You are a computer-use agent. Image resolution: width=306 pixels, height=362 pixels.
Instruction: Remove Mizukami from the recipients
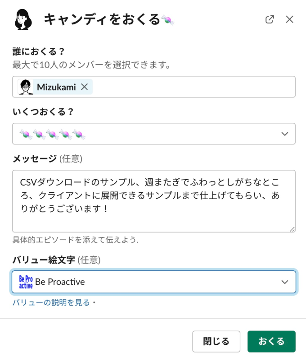pyautogui.click(x=84, y=87)
